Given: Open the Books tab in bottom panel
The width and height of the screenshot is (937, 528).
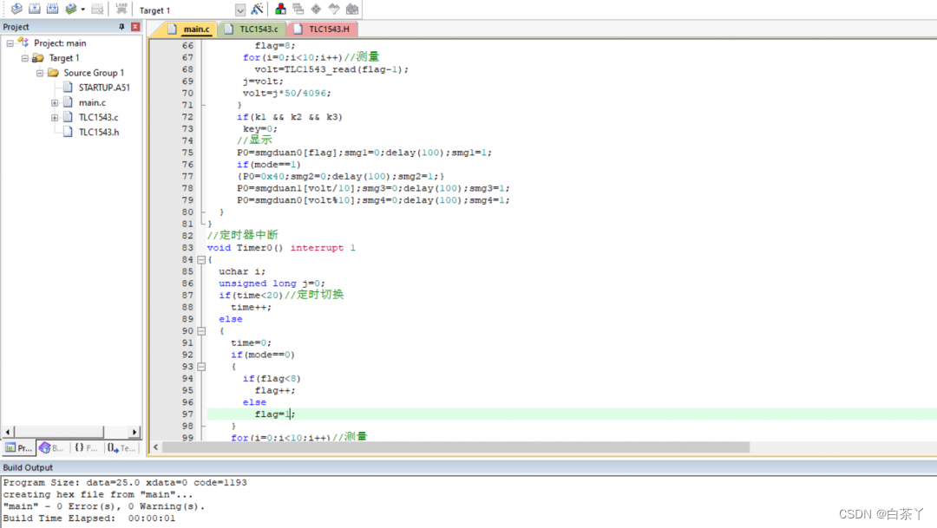Looking at the screenshot, I should point(51,448).
